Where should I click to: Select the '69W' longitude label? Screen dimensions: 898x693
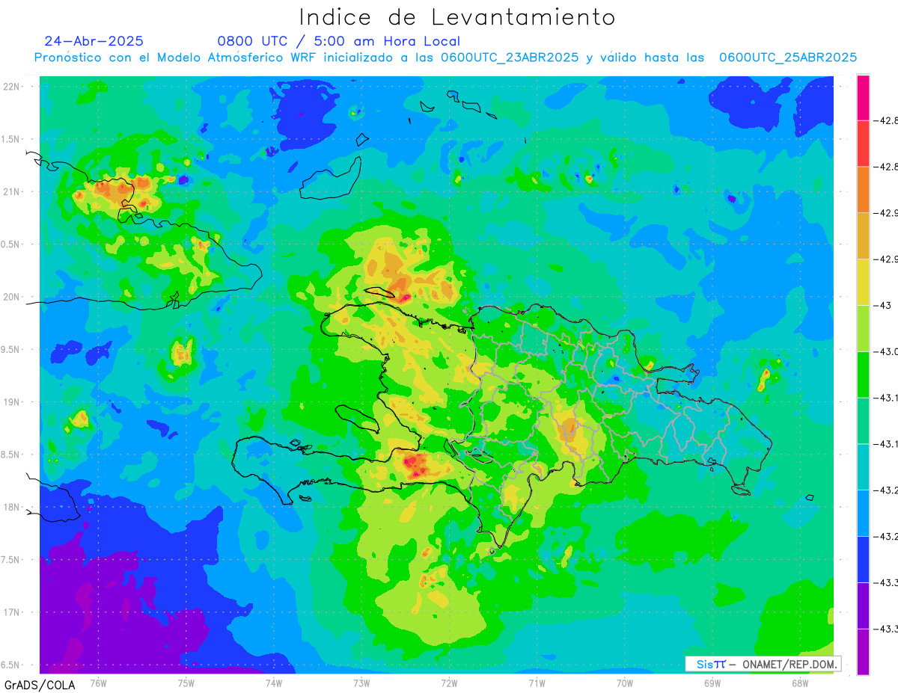[712, 683]
